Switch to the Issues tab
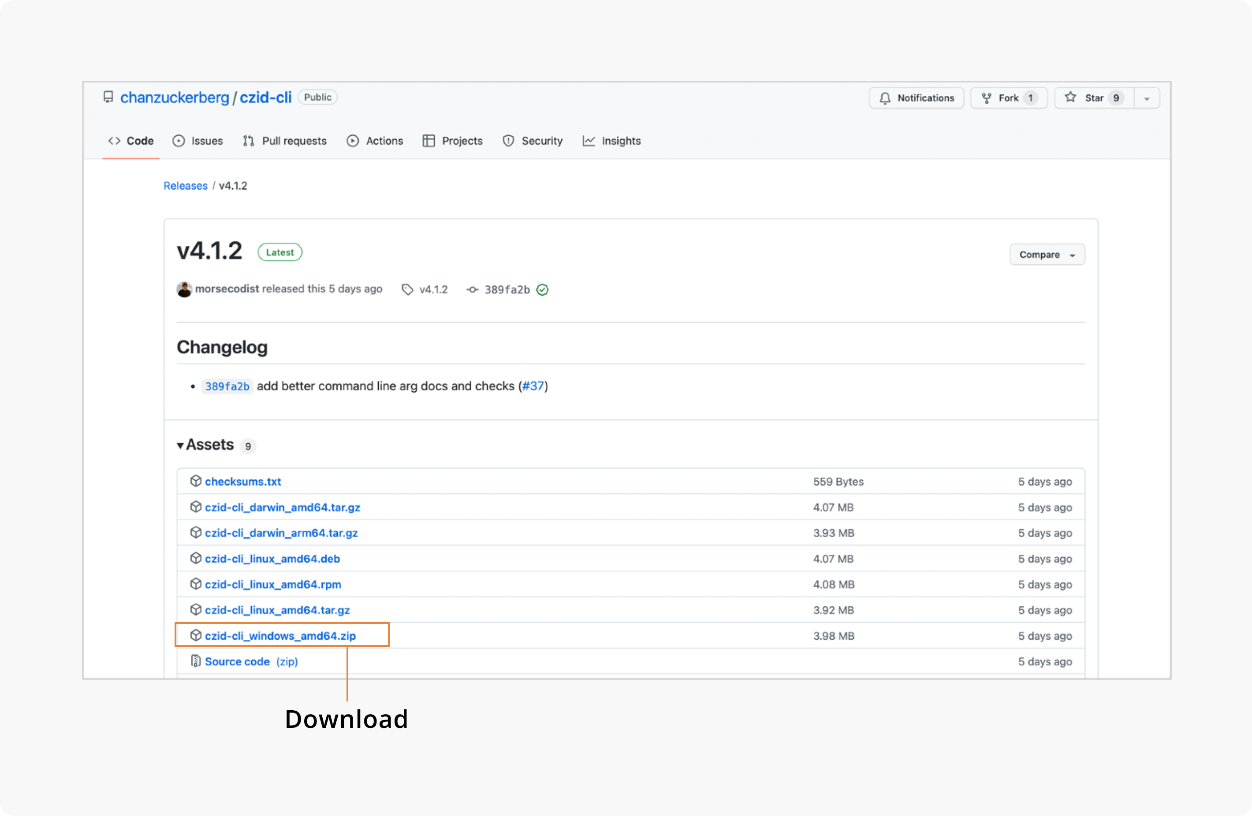 point(198,141)
